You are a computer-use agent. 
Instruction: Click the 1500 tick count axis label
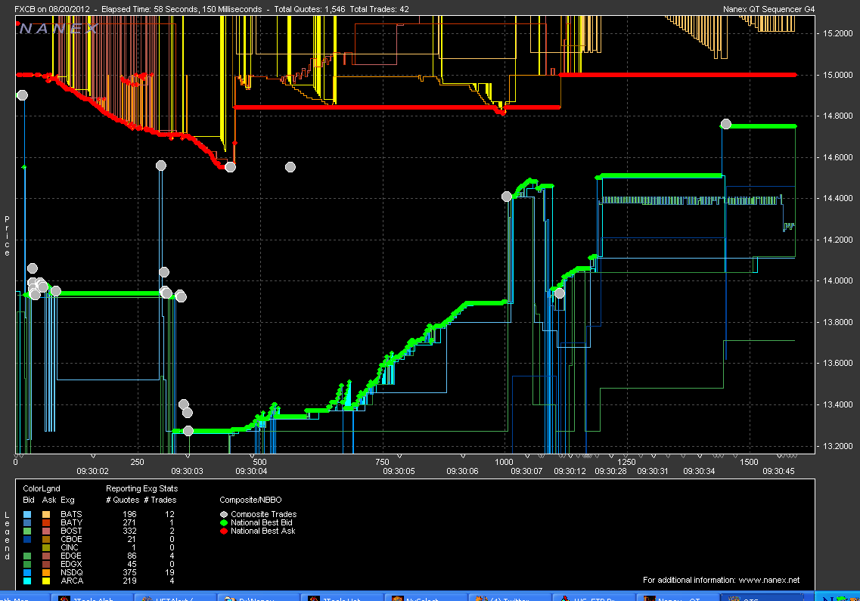point(749,462)
